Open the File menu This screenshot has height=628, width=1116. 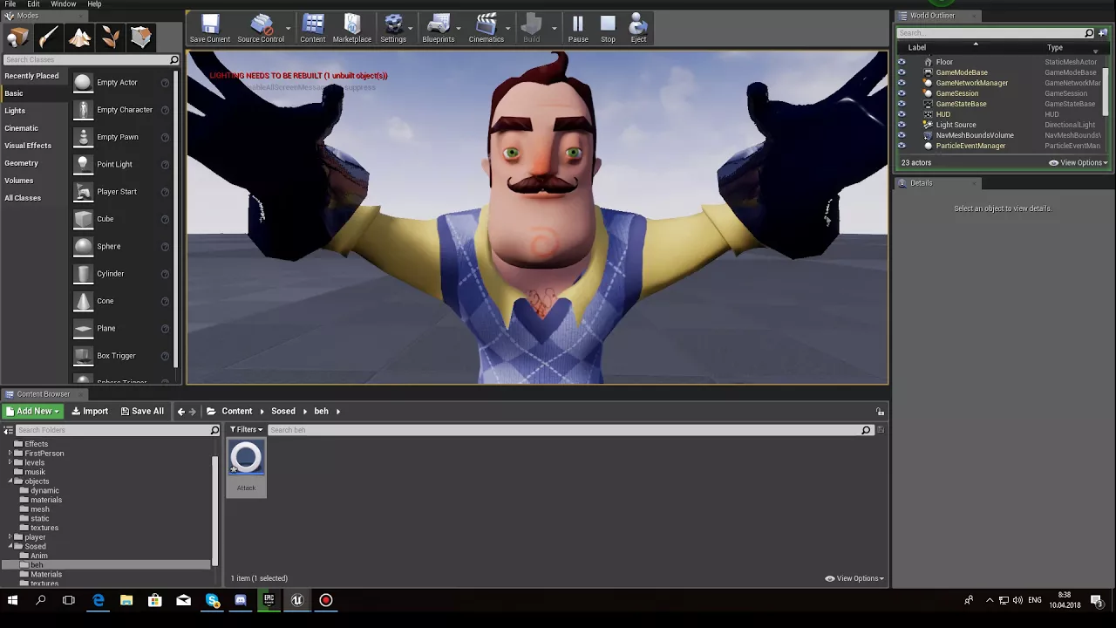10,4
